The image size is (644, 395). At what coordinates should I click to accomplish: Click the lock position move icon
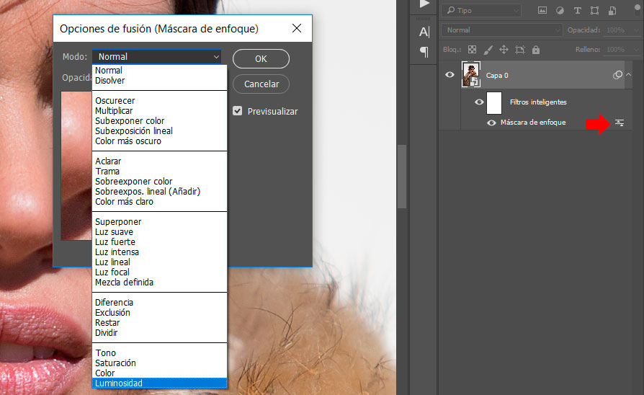(x=504, y=50)
